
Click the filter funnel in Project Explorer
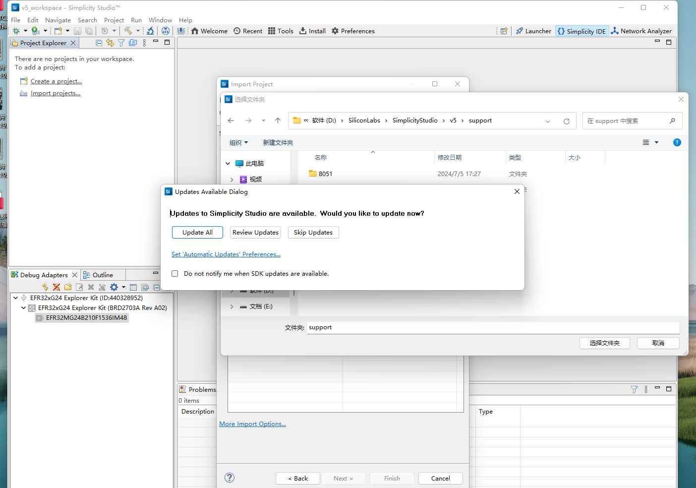pyautogui.click(x=121, y=43)
